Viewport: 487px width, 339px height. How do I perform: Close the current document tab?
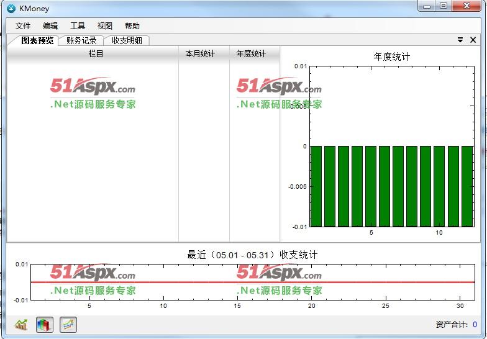point(473,40)
